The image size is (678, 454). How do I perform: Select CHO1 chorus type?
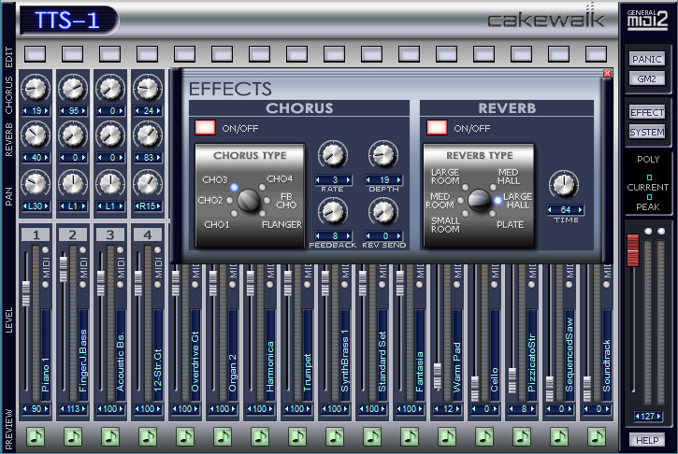(x=234, y=213)
